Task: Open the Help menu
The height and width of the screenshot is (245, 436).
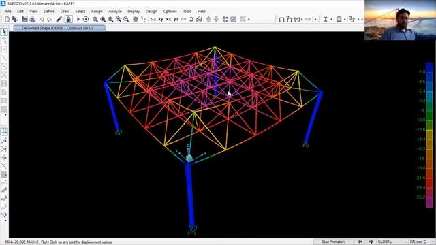Action: pyautogui.click(x=202, y=11)
